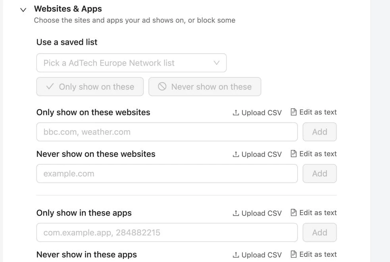
Task: Focus the com.example.app input field
Action: 167,232
